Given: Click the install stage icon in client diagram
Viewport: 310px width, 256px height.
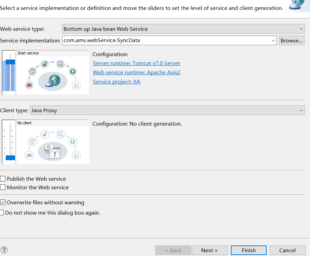Looking at the screenshot, I should (60, 135).
